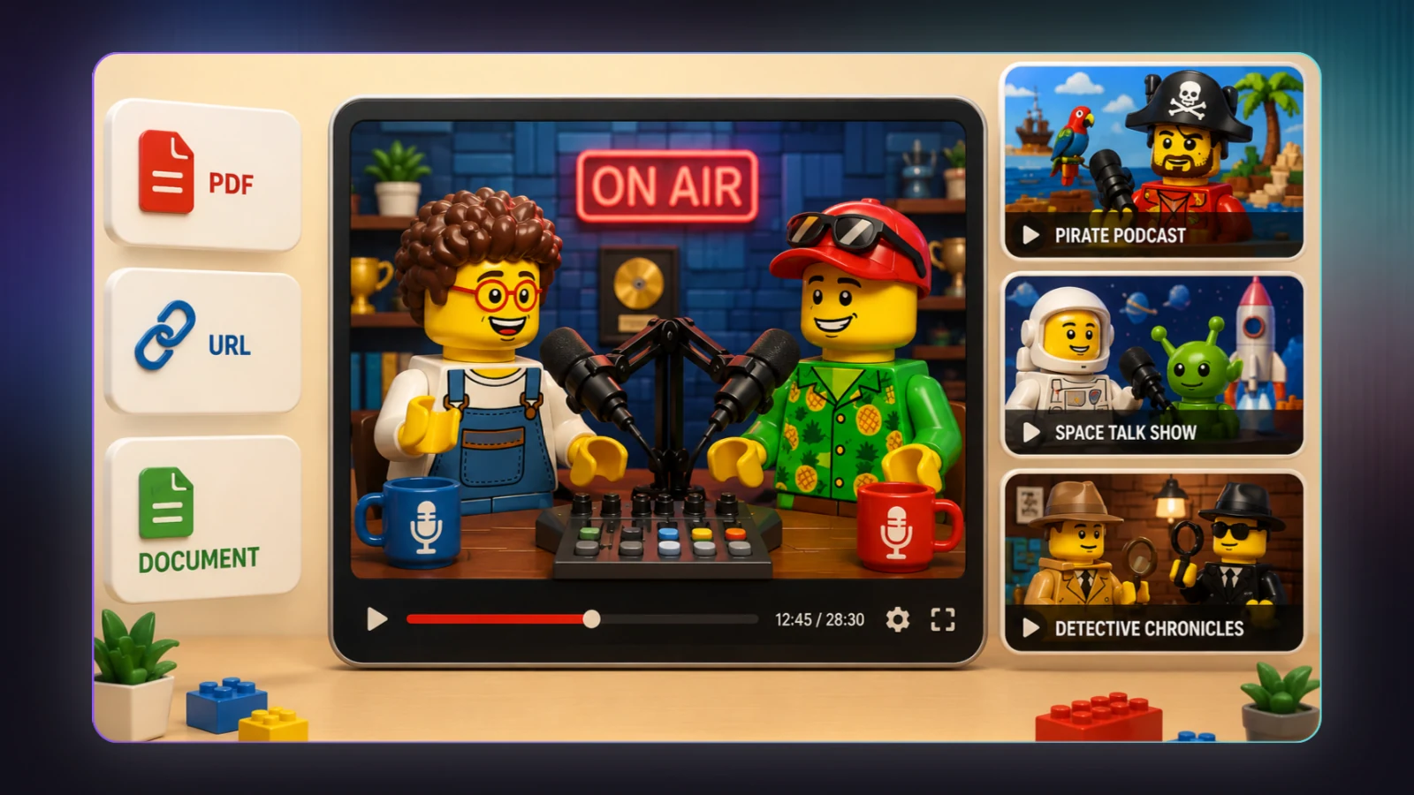Play the main podcast video
The image size is (1414, 795).
[376, 619]
